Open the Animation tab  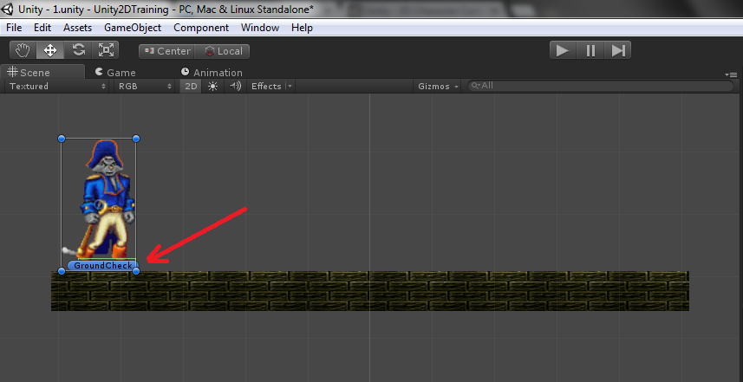tap(212, 73)
